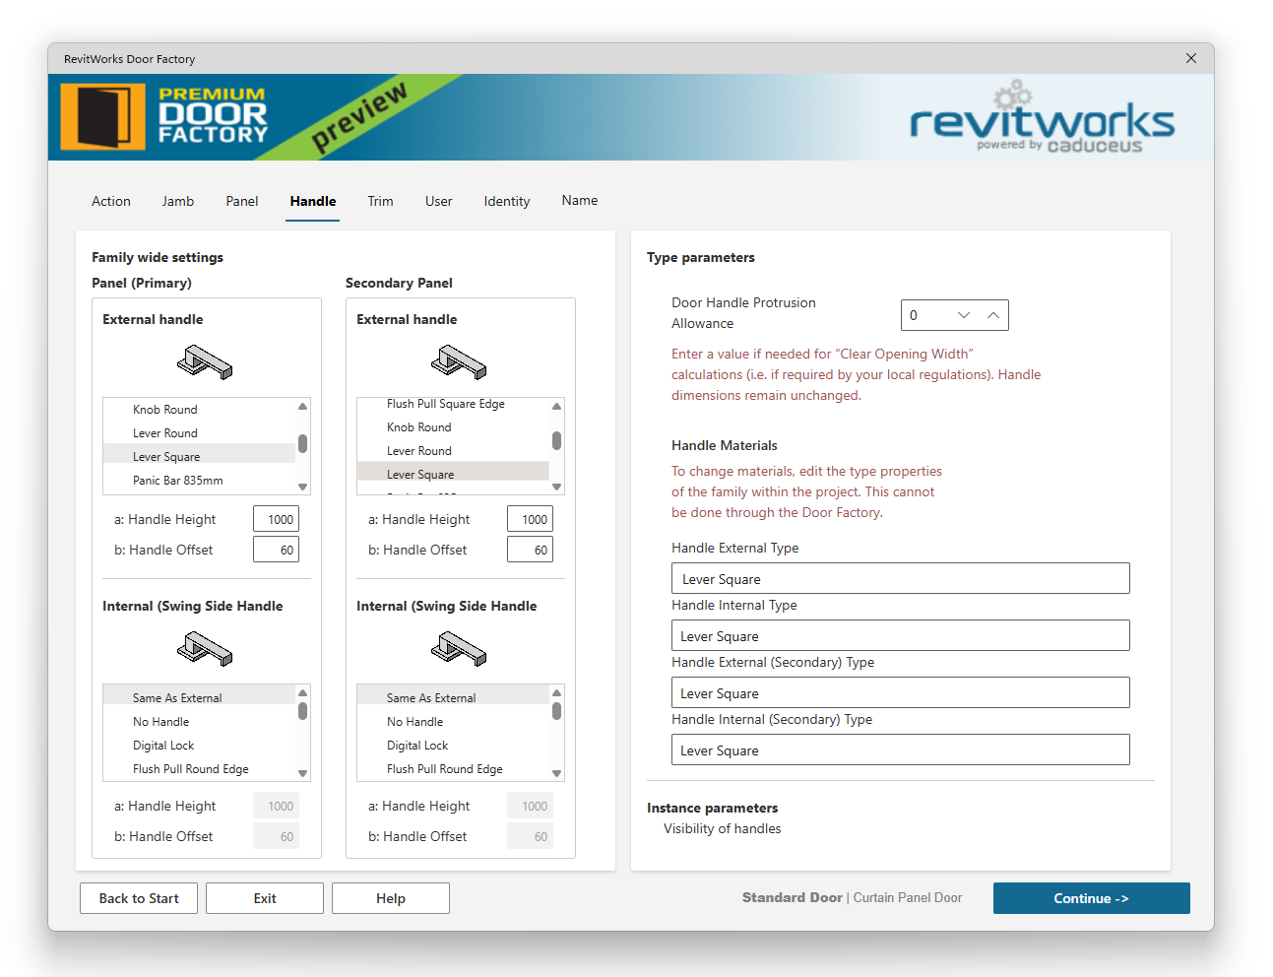Select Panic Bar 835mm in Primary external list

pos(178,481)
